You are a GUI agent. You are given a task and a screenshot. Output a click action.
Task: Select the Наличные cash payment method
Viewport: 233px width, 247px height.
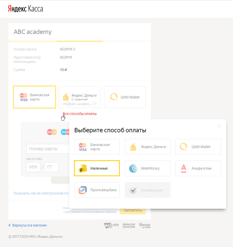click(x=97, y=168)
